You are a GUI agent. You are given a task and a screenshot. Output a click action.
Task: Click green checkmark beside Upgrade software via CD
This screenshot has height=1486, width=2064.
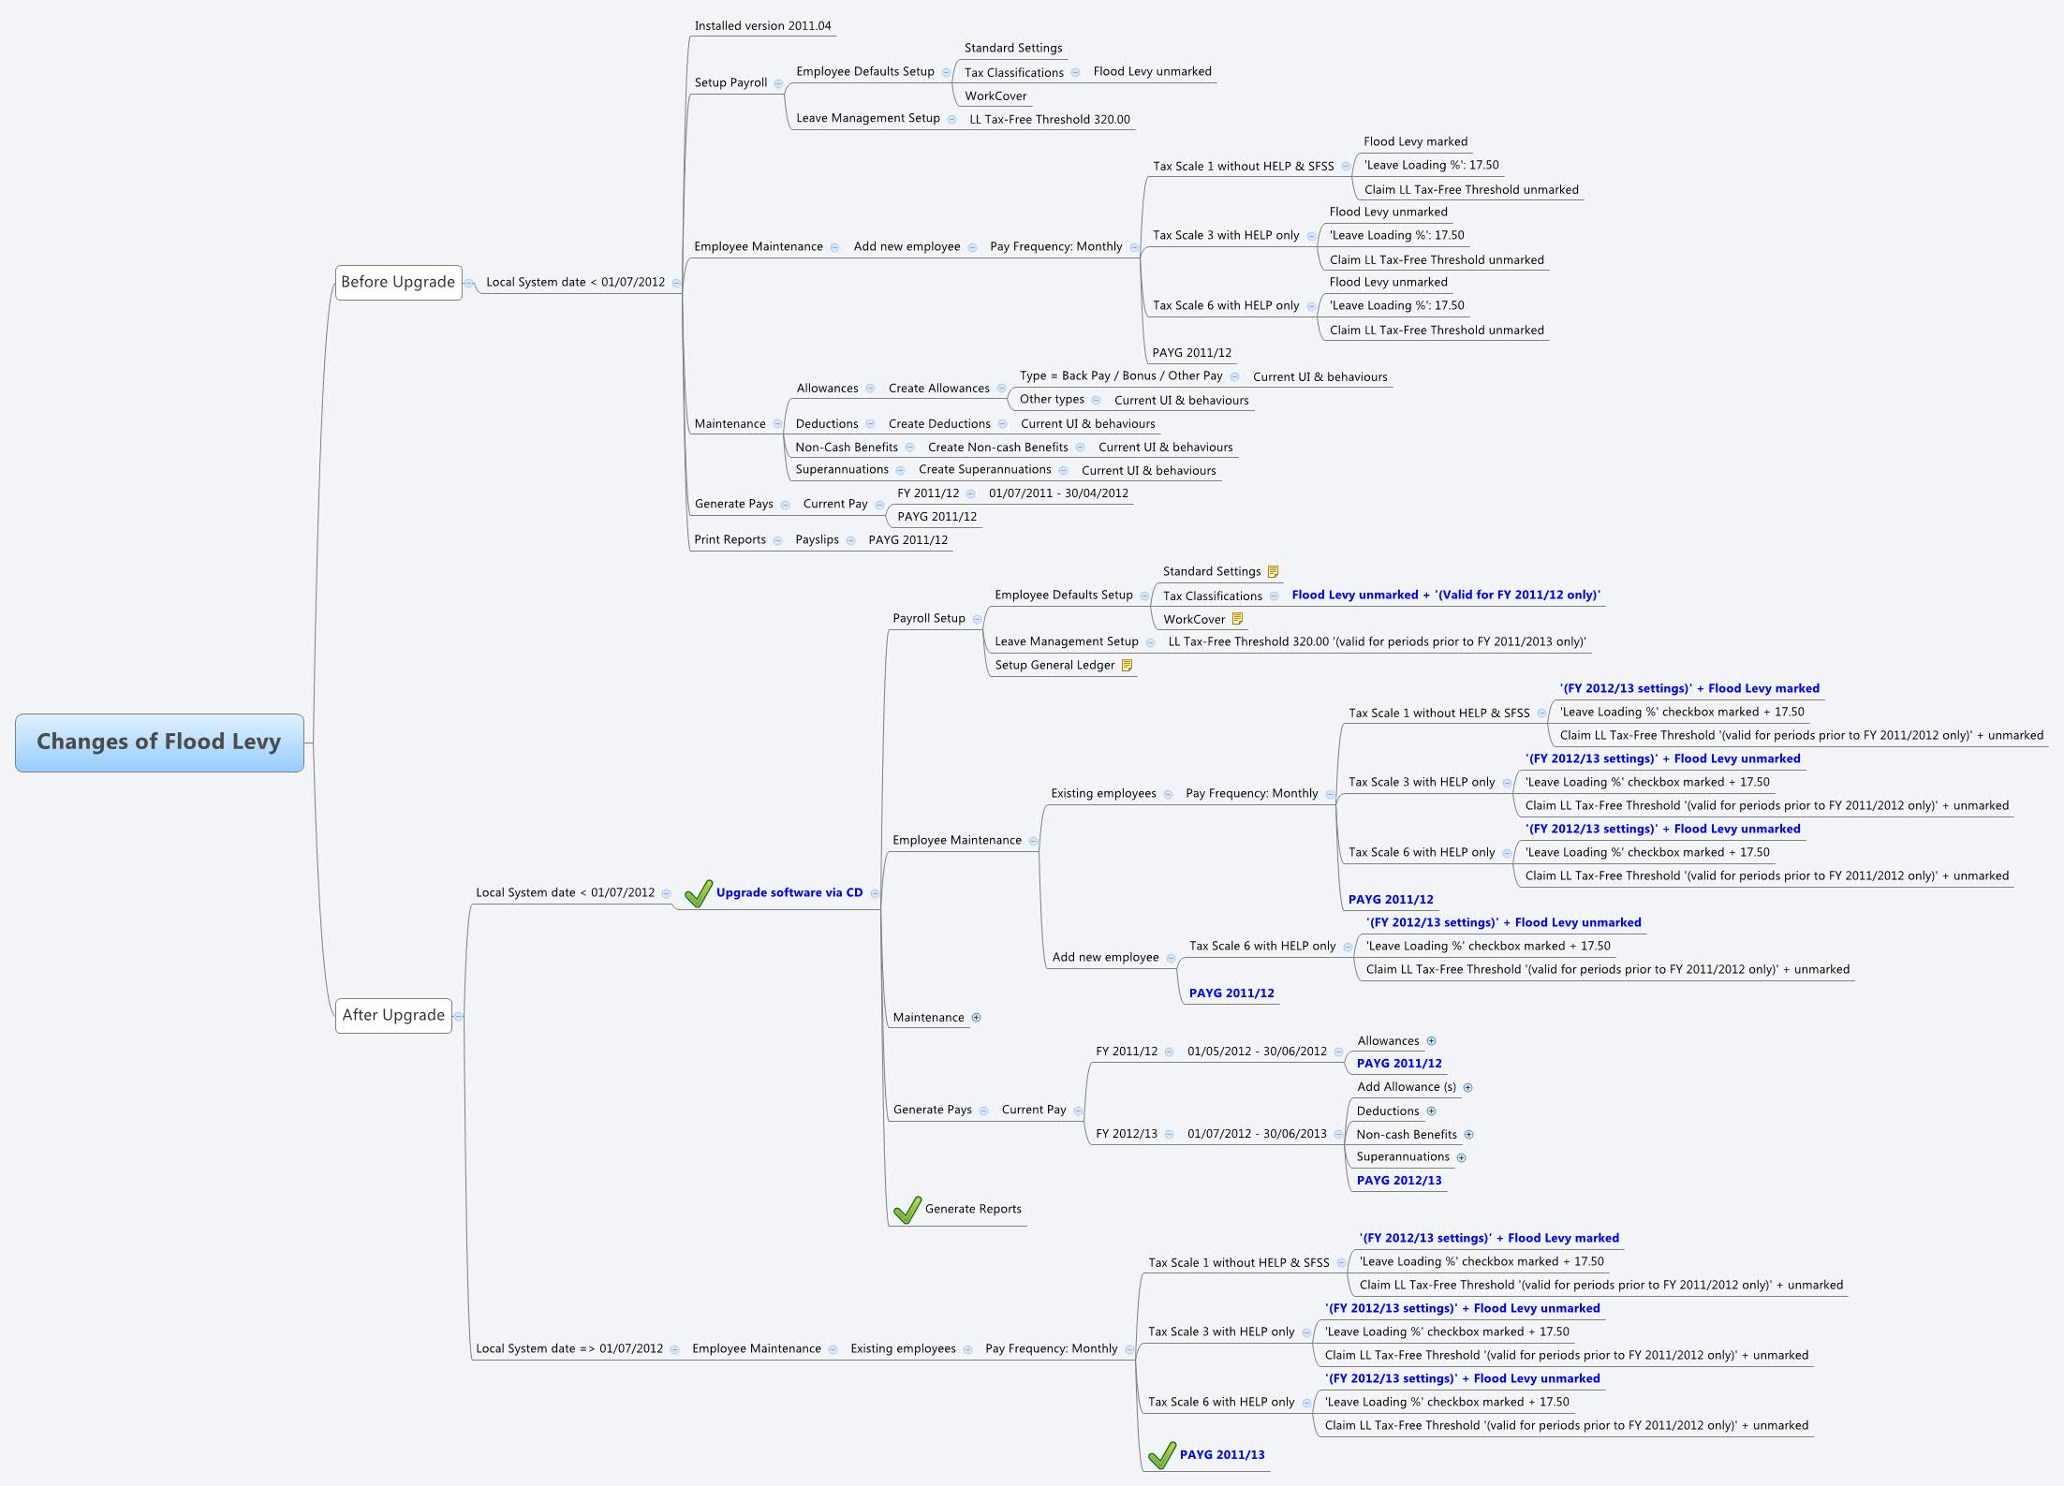[698, 893]
